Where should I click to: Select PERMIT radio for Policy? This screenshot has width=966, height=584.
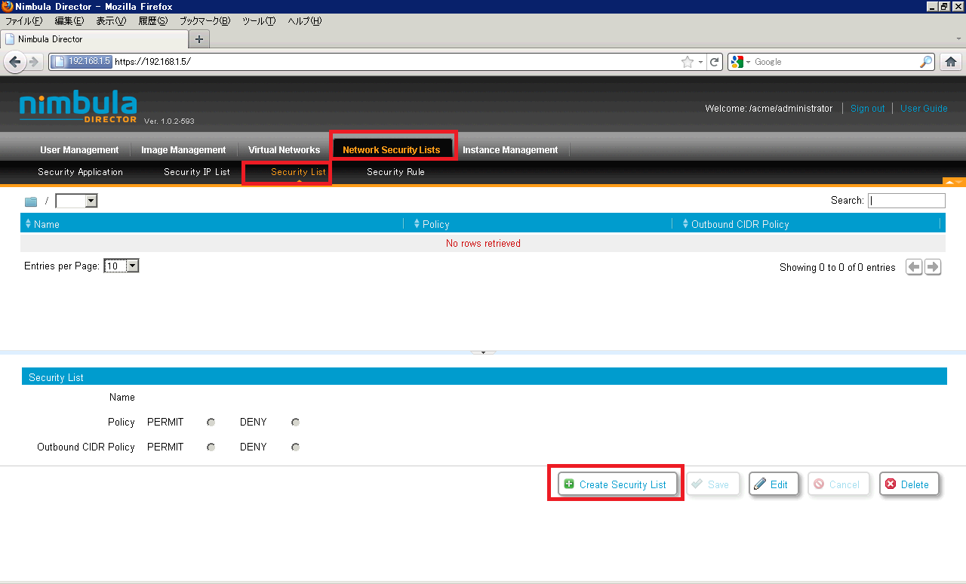click(x=211, y=423)
